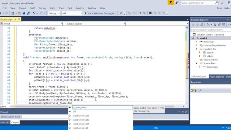231x130 pixels.
Task: Open the View menu
Action: [x=13, y=8]
